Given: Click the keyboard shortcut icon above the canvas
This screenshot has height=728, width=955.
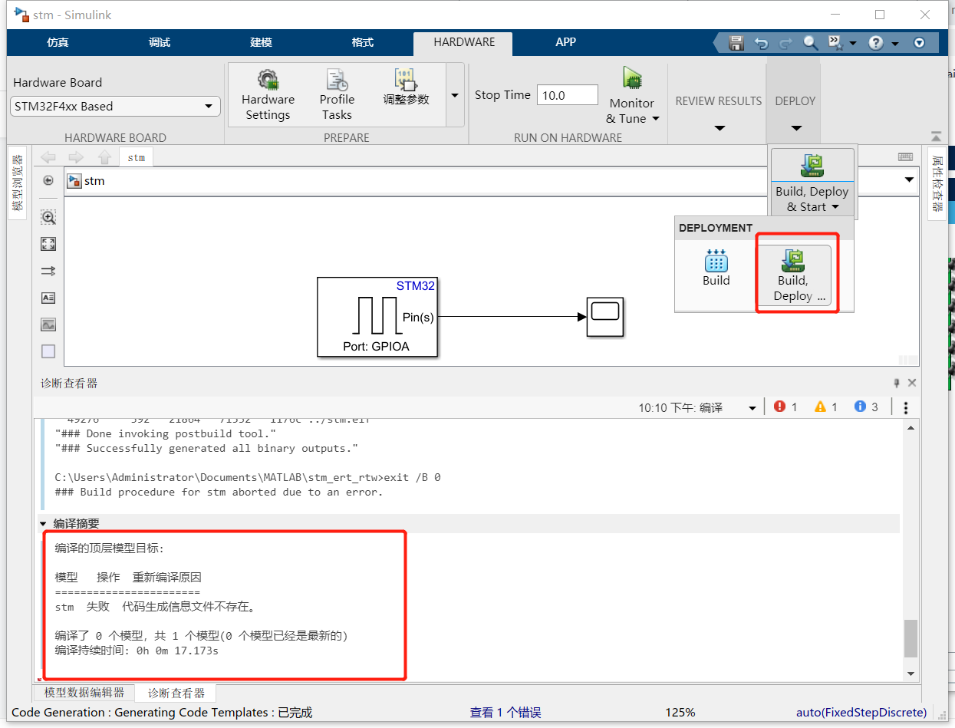Looking at the screenshot, I should tap(905, 156).
